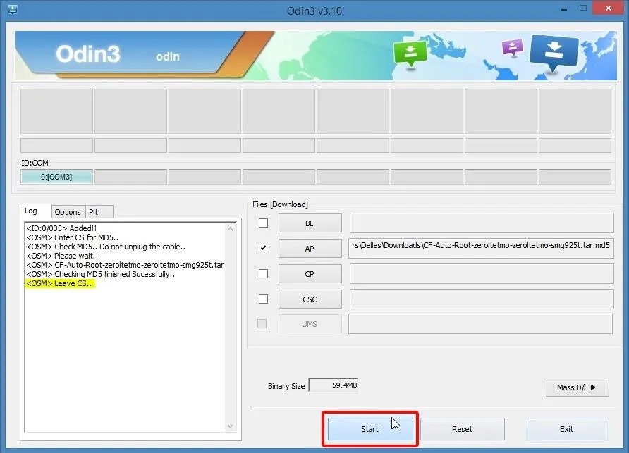Select the 0:[COM3] port slot
This screenshot has height=453, width=629.
click(56, 177)
